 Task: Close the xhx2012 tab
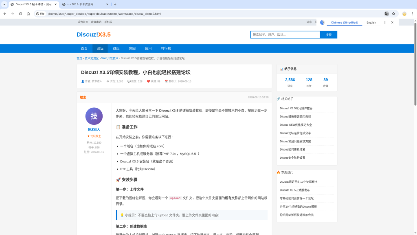(x=107, y=4)
